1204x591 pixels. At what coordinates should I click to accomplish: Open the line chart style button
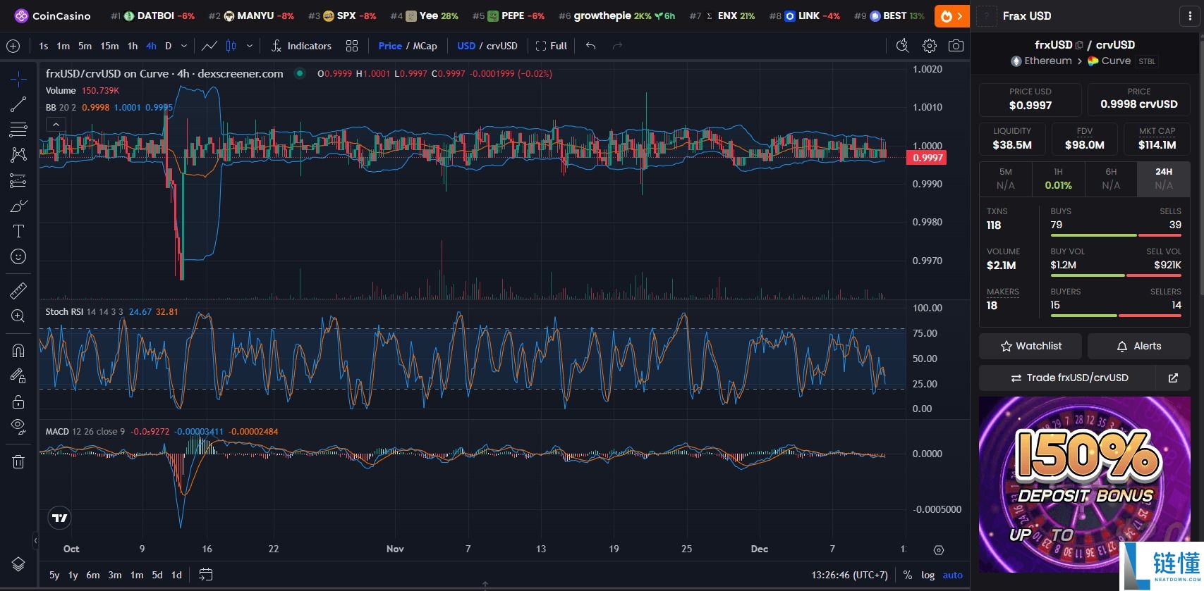pyautogui.click(x=209, y=46)
